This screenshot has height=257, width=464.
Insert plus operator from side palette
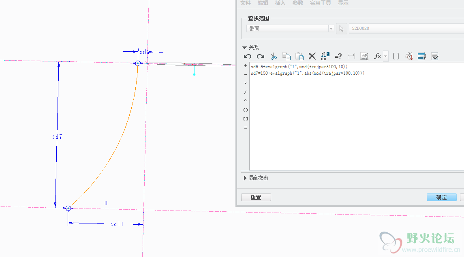pyautogui.click(x=245, y=66)
